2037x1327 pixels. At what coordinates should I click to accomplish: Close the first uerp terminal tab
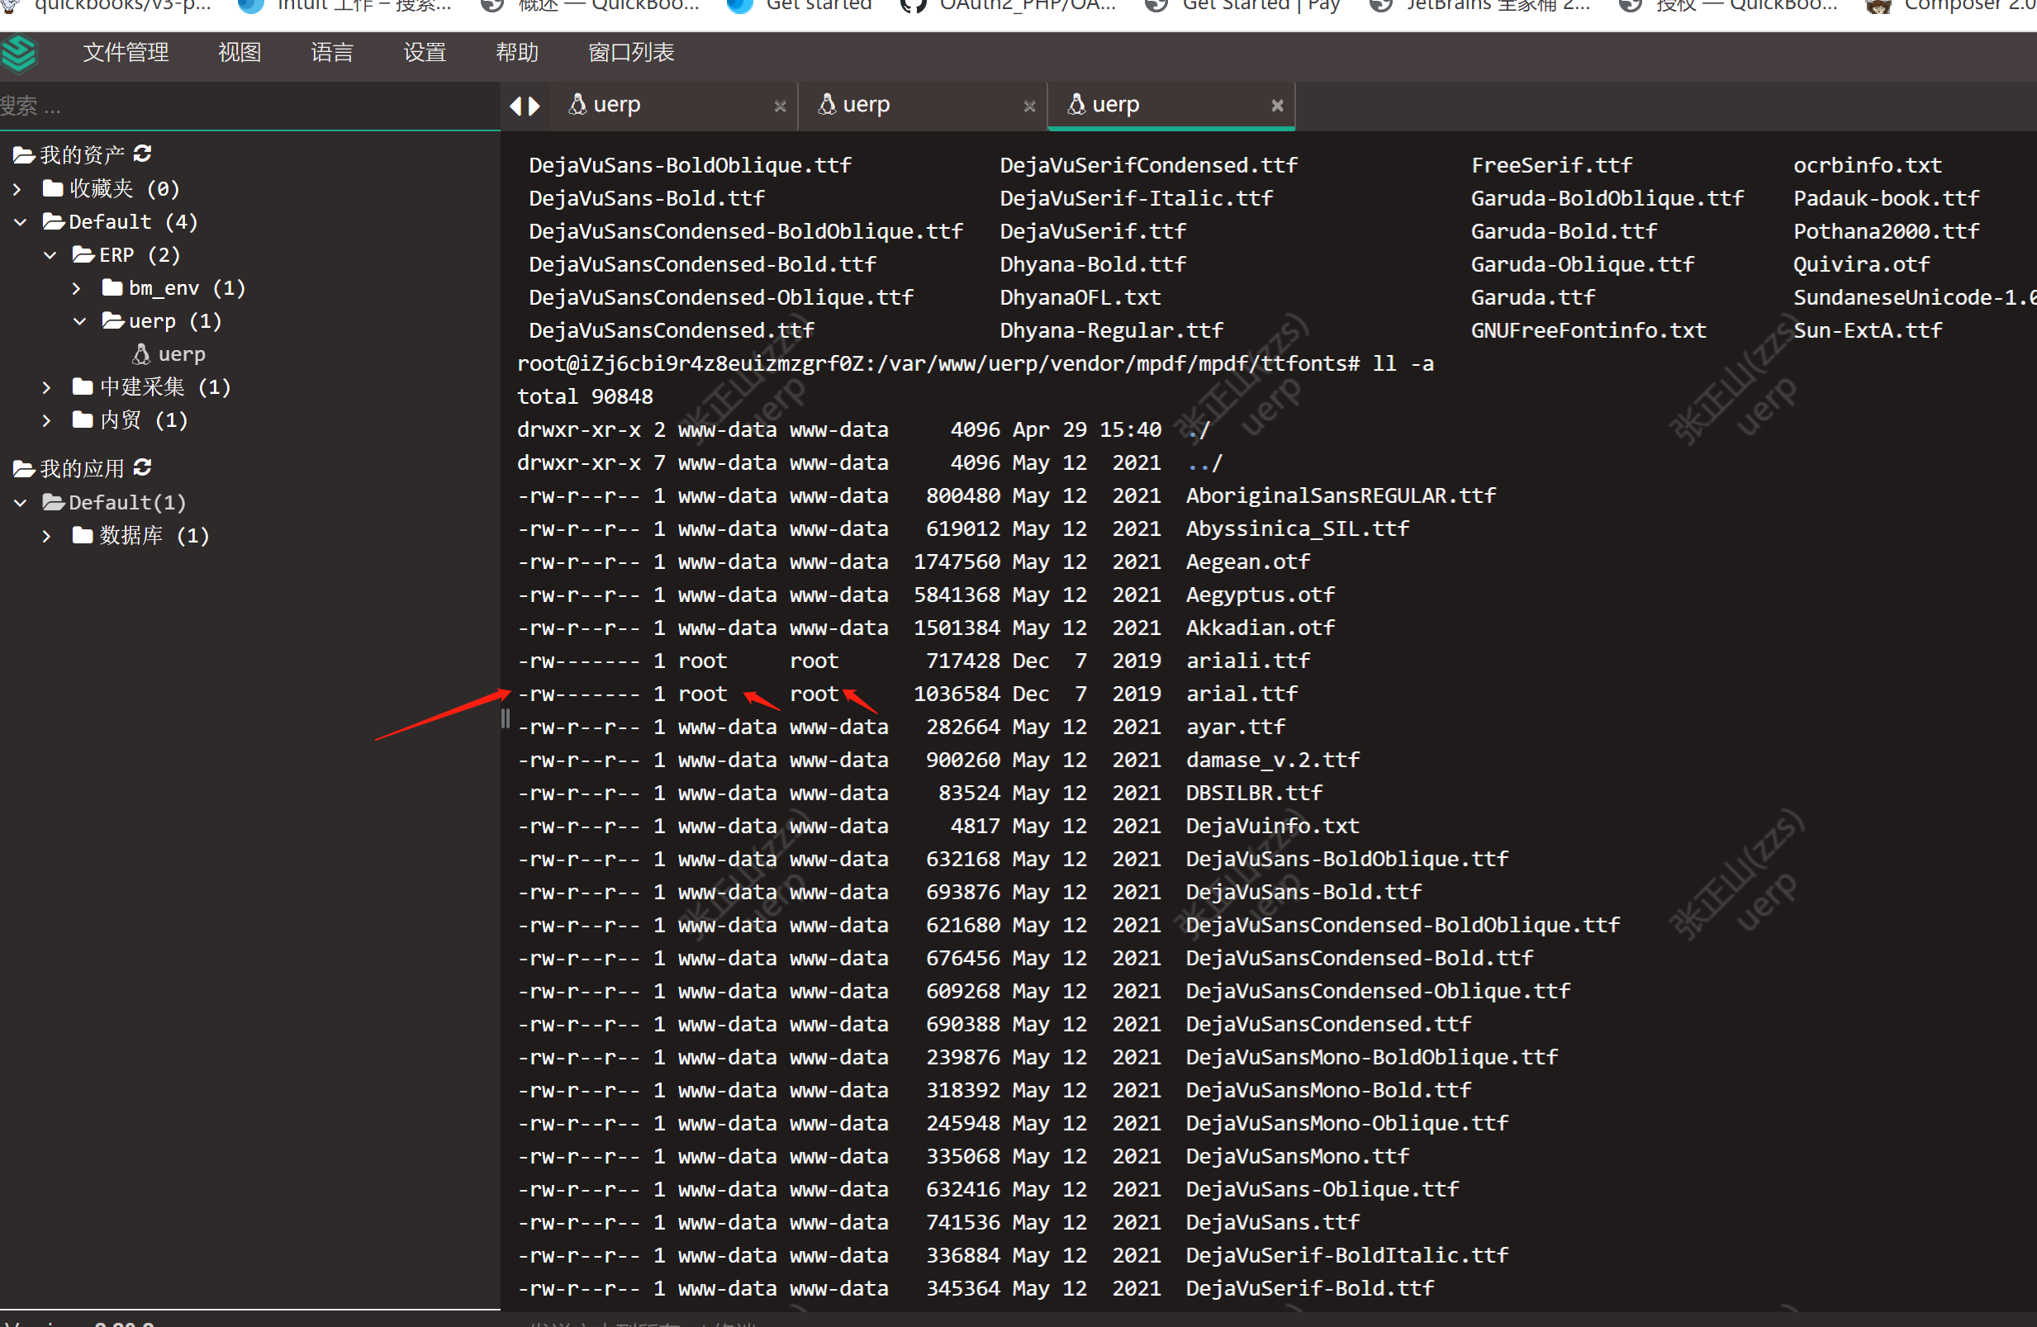coord(780,106)
